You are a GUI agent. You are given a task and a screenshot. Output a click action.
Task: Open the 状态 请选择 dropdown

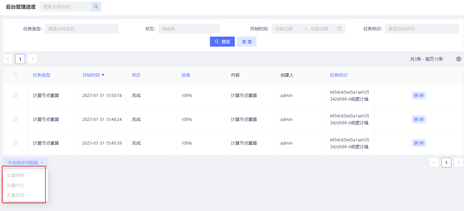tap(189, 29)
